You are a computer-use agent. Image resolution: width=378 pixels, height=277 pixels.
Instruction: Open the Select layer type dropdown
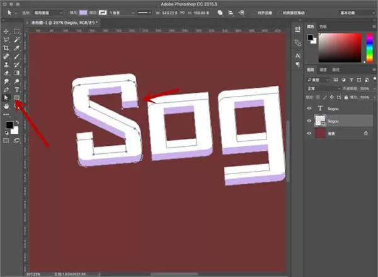tap(49, 13)
